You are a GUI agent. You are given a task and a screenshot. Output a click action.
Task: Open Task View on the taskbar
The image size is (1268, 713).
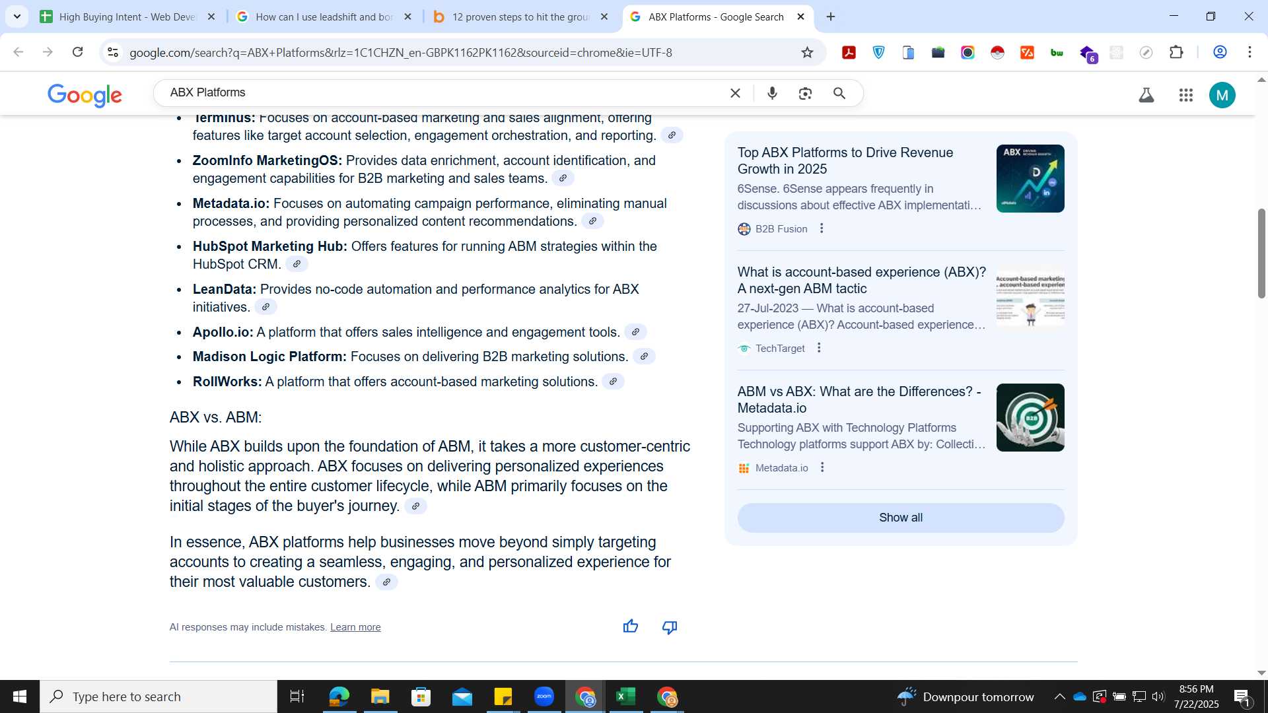point(297,696)
